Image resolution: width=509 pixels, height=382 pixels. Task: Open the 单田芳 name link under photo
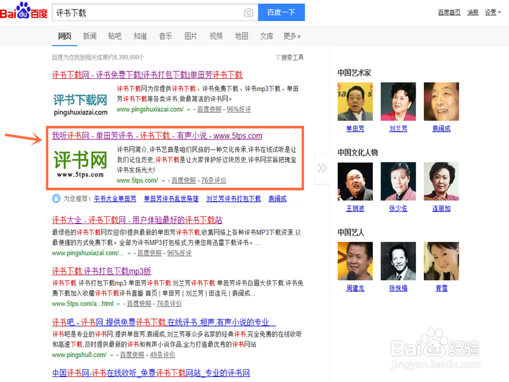[x=355, y=129]
